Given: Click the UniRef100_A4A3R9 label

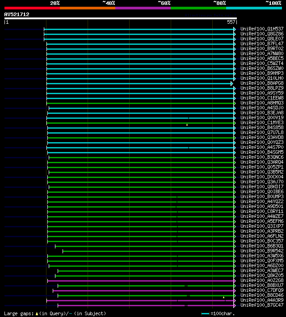Looking at the screenshot, I should point(262,300).
